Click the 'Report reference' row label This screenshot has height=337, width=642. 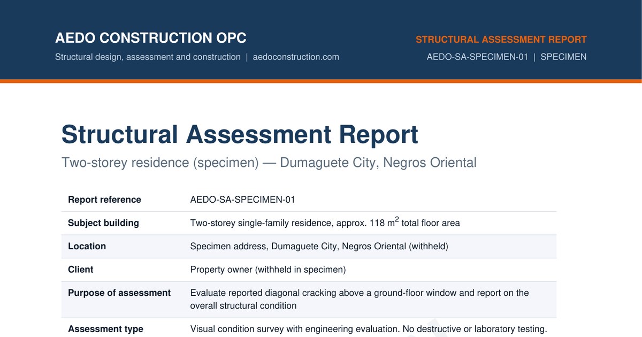(104, 200)
